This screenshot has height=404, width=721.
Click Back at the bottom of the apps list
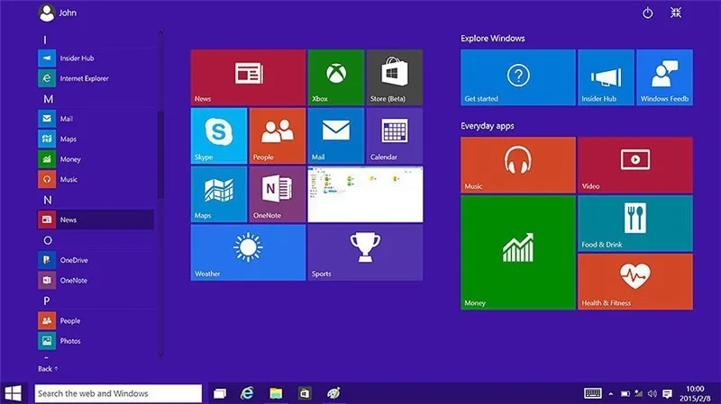(48, 369)
